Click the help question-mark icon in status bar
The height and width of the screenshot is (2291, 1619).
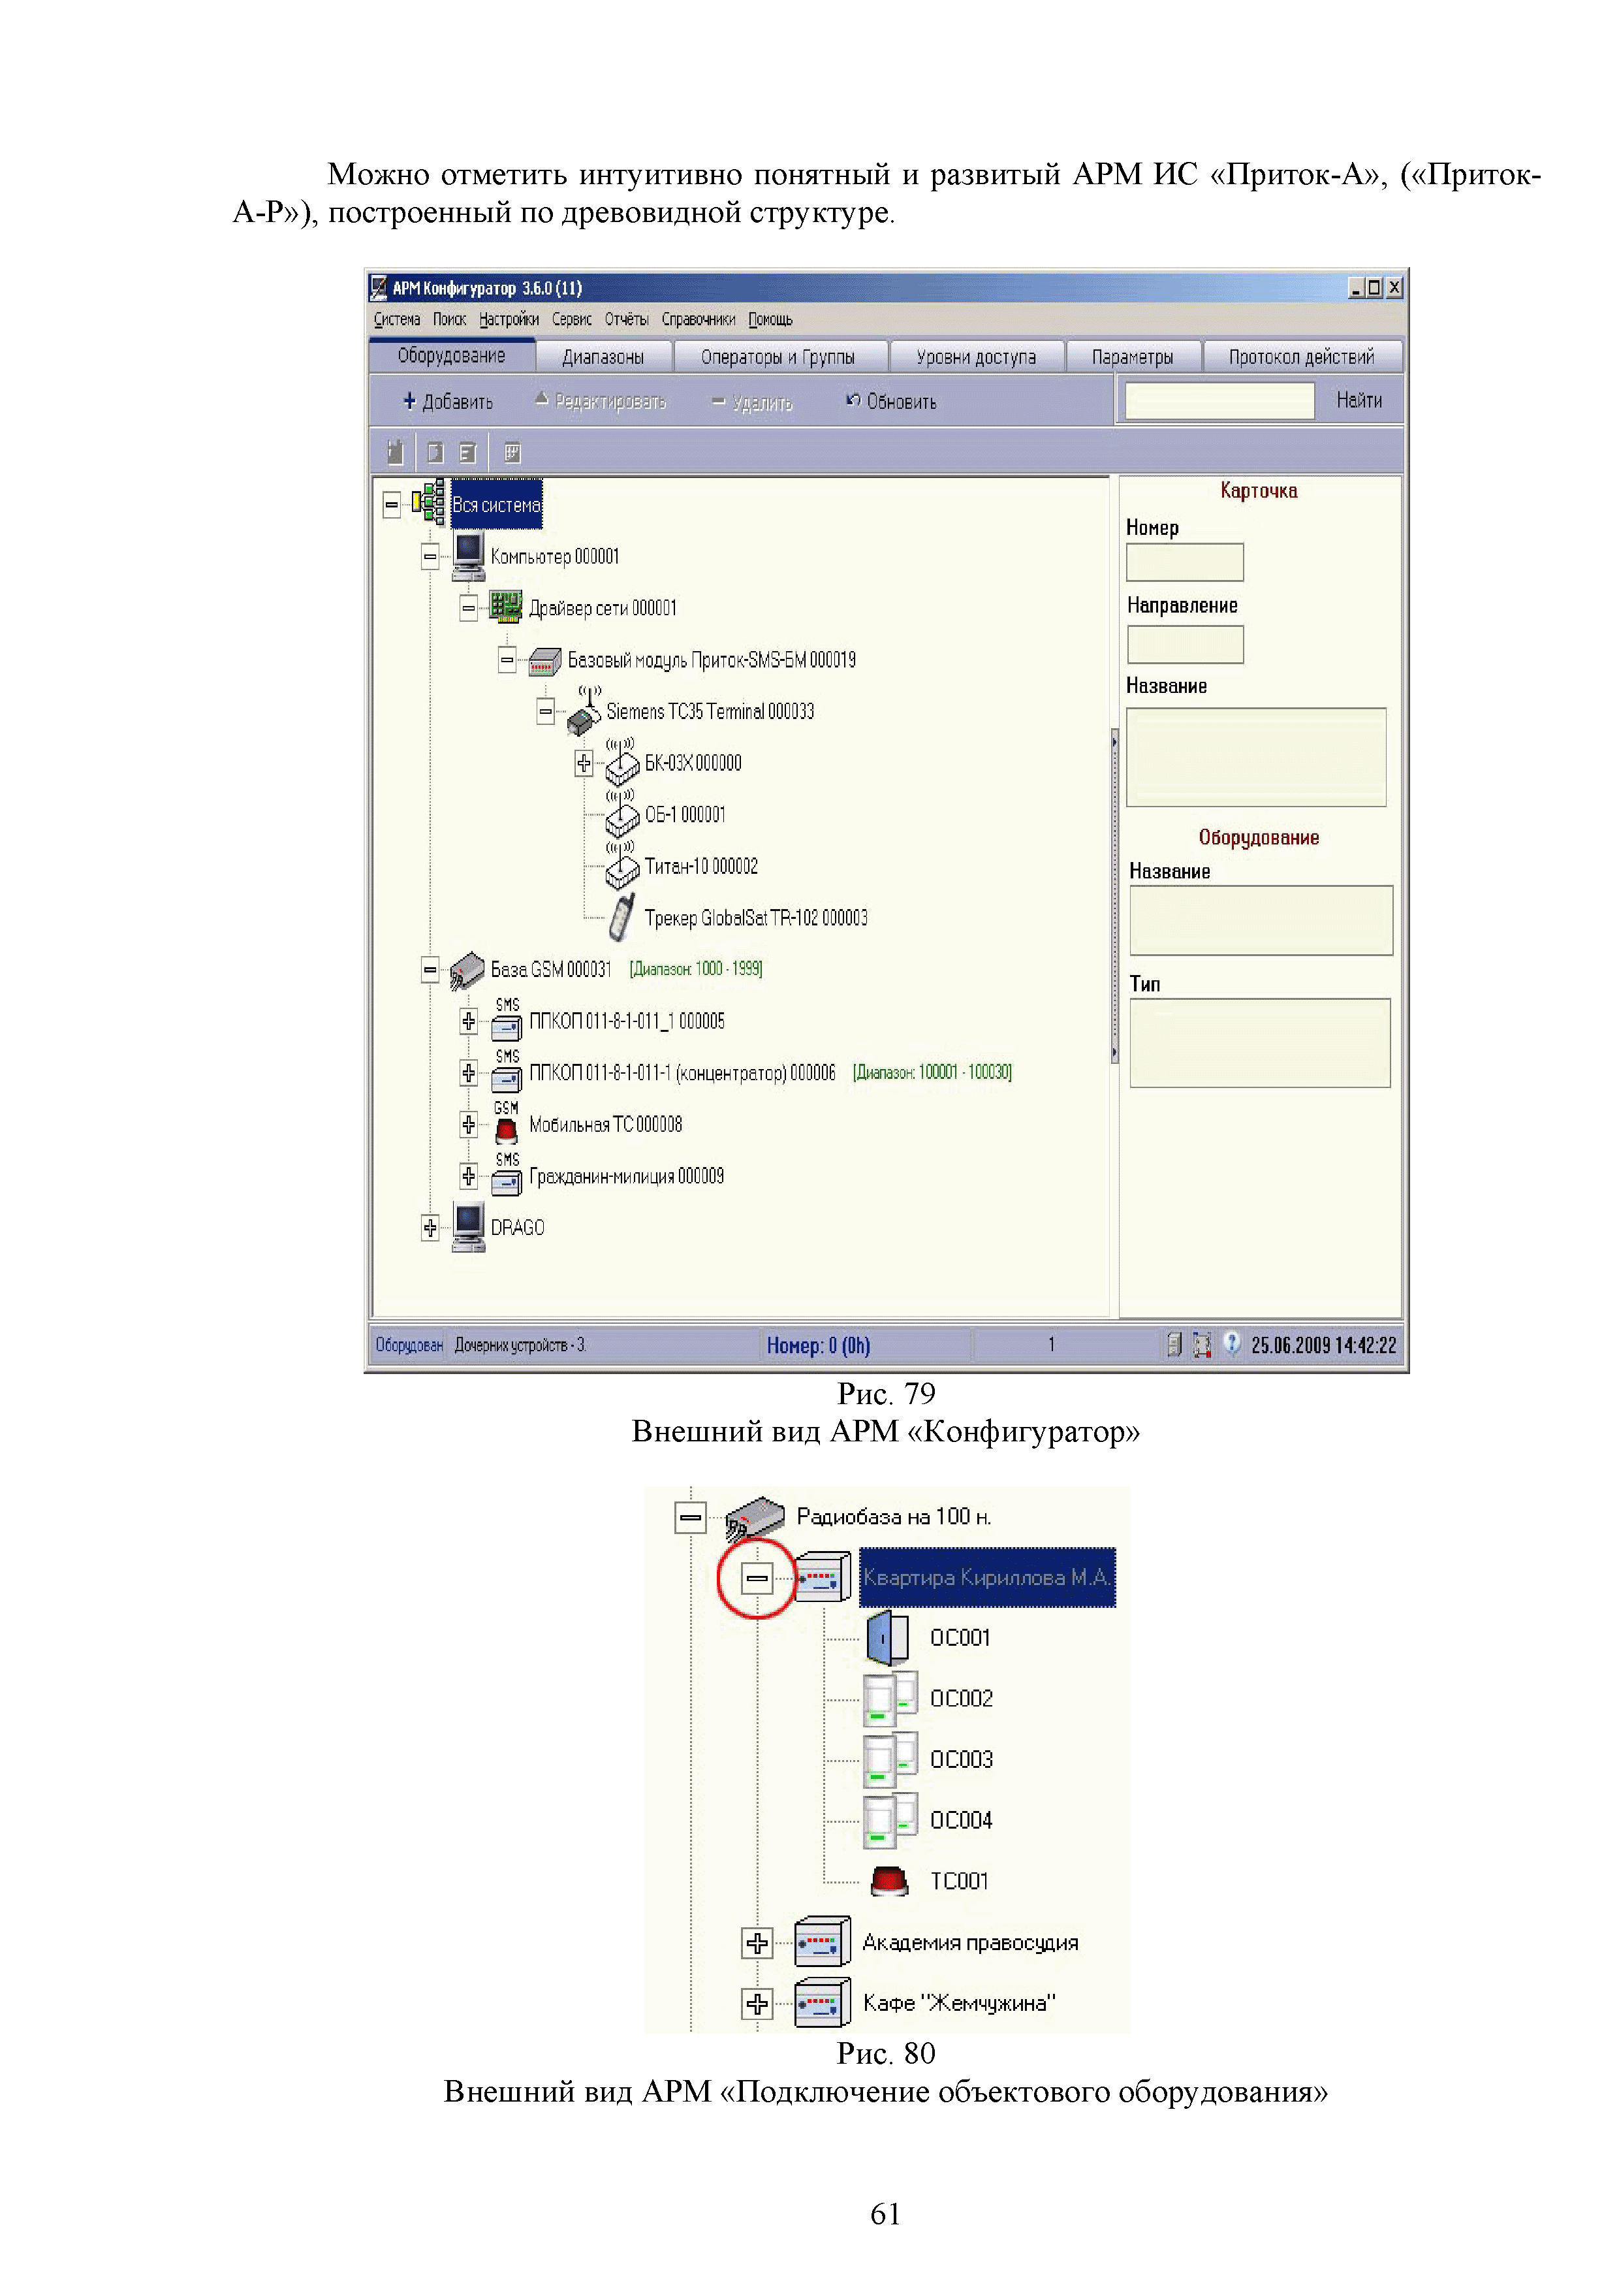point(1232,1343)
